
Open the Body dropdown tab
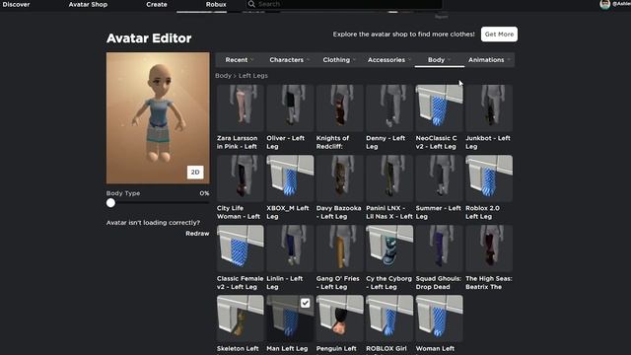tap(439, 60)
